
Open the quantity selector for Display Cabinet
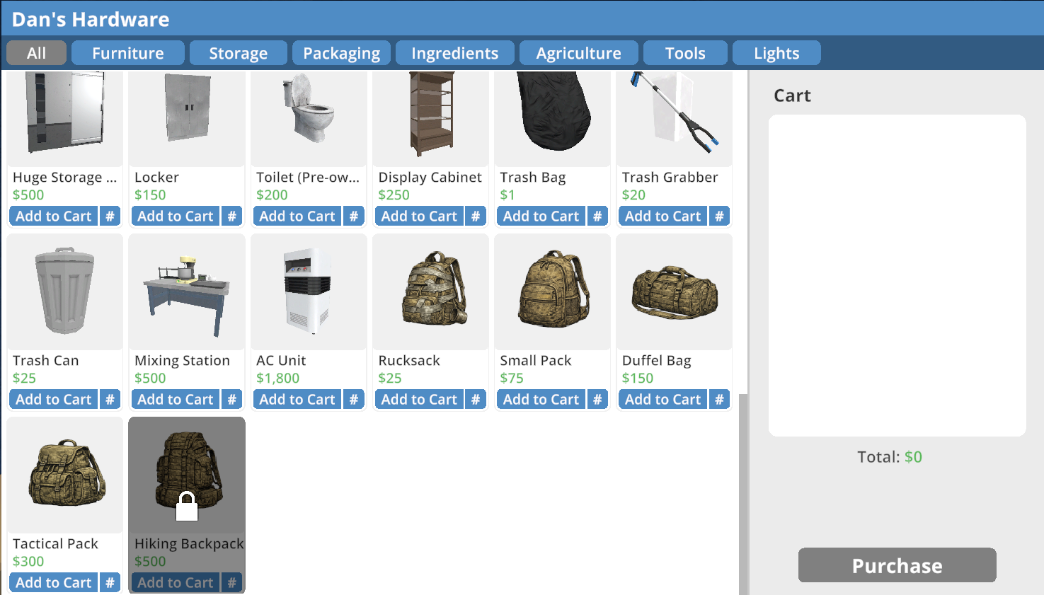tap(475, 216)
